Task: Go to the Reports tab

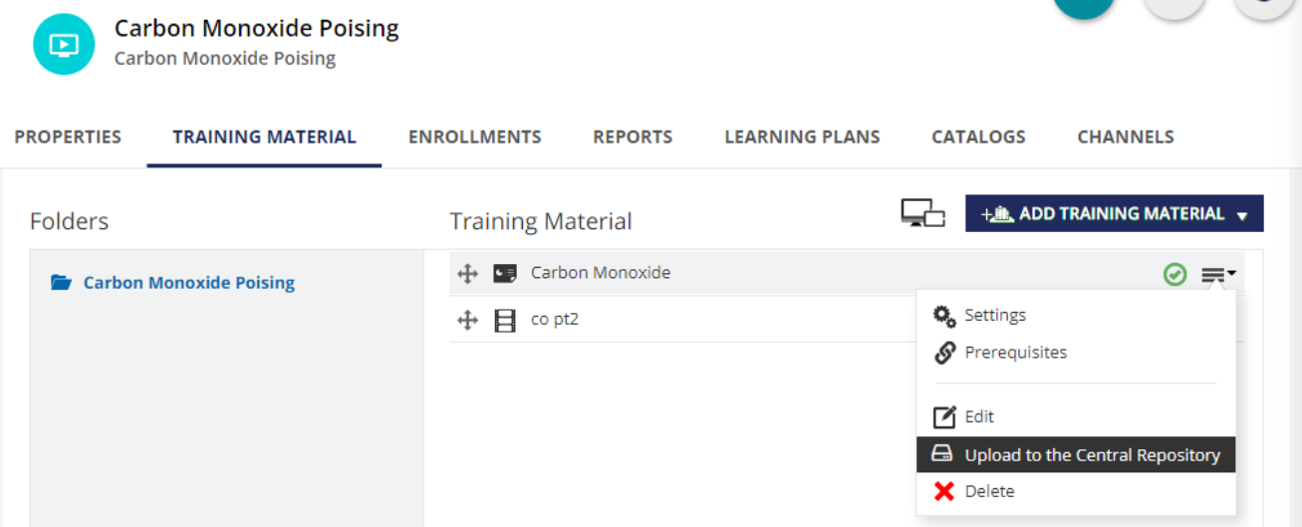Action: click(633, 137)
